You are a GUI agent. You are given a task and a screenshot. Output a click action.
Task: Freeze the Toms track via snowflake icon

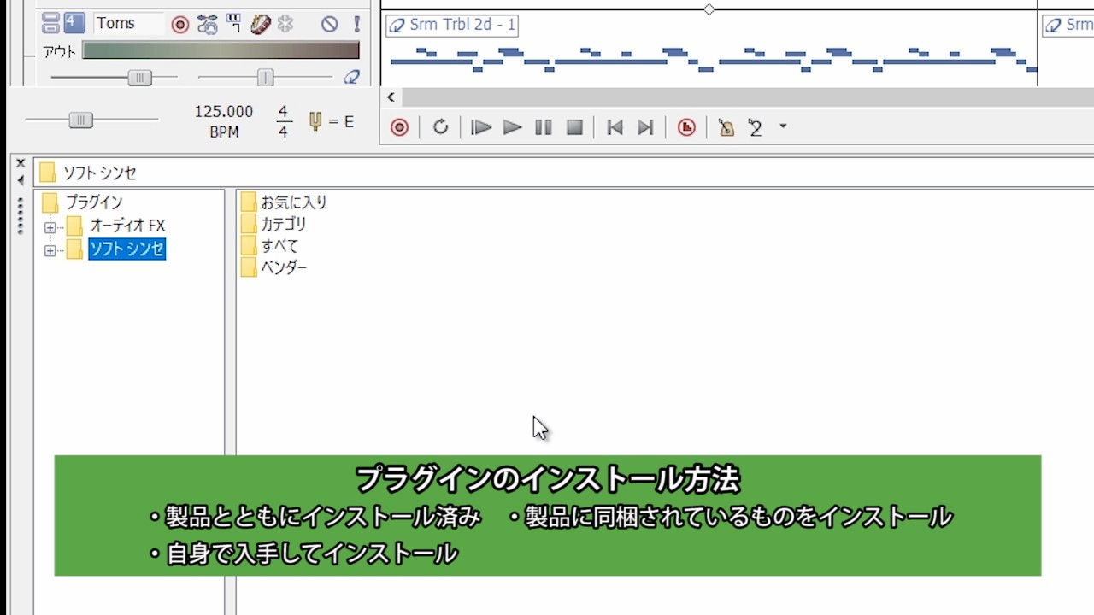point(285,24)
